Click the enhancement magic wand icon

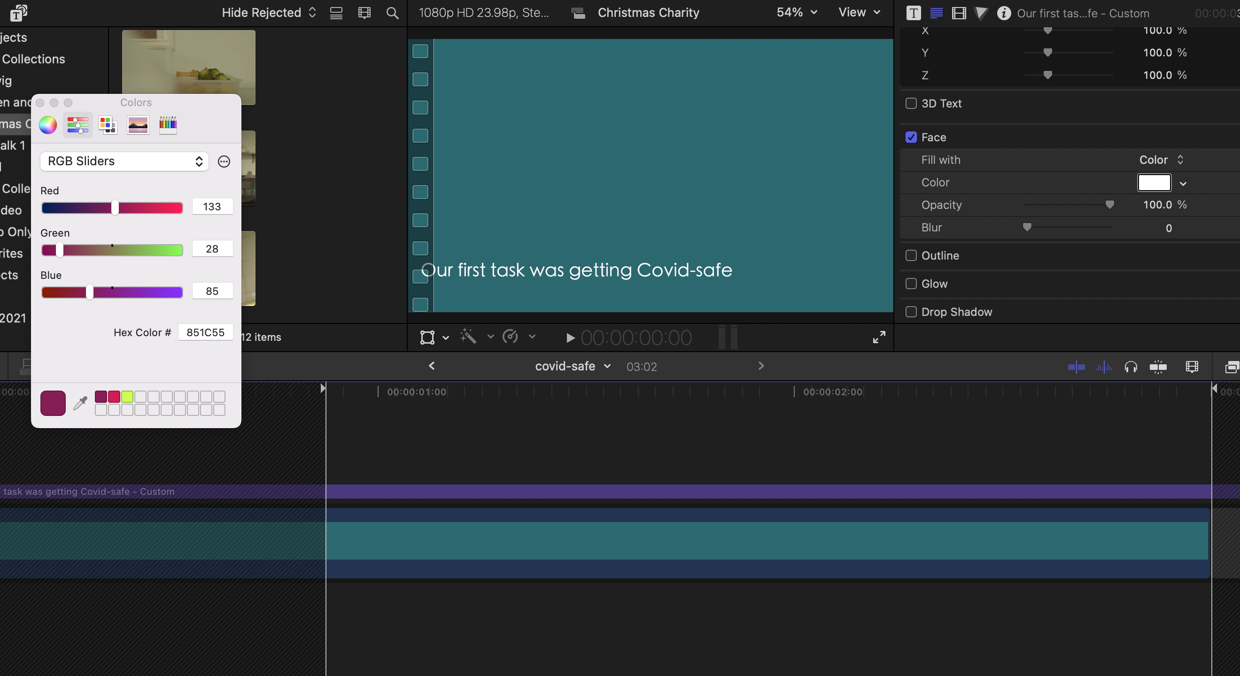click(468, 336)
